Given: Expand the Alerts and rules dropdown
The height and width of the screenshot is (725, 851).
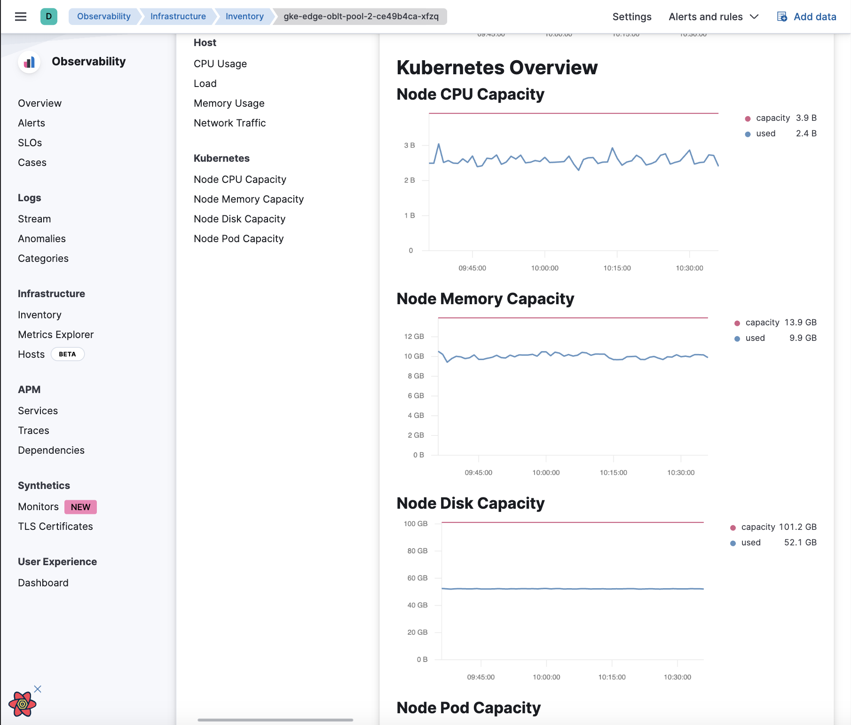Looking at the screenshot, I should click(x=713, y=17).
